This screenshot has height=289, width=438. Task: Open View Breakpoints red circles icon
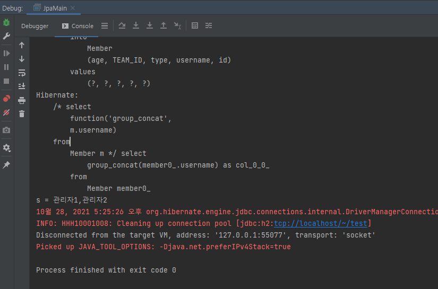click(6, 99)
